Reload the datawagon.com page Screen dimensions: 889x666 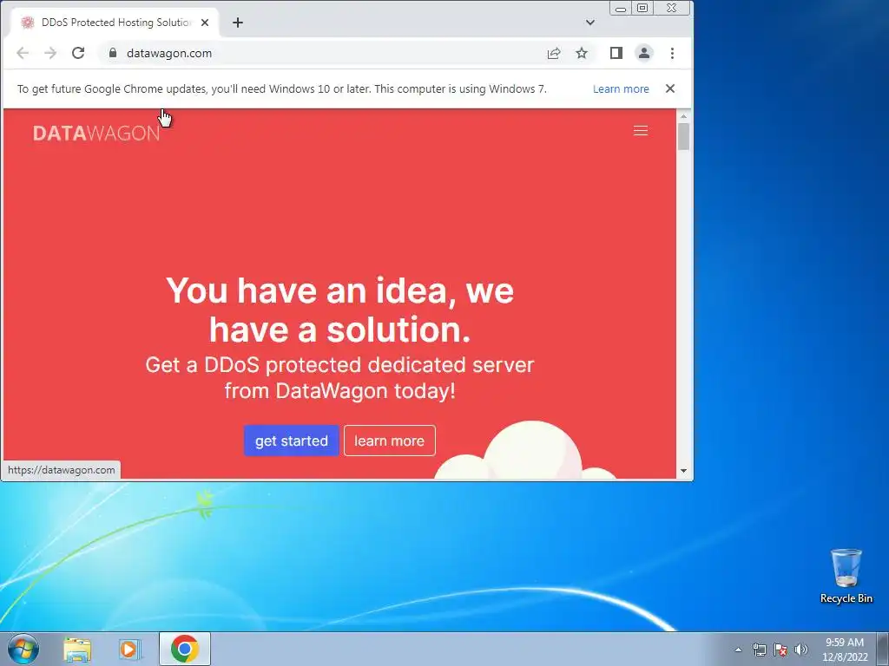[78, 53]
